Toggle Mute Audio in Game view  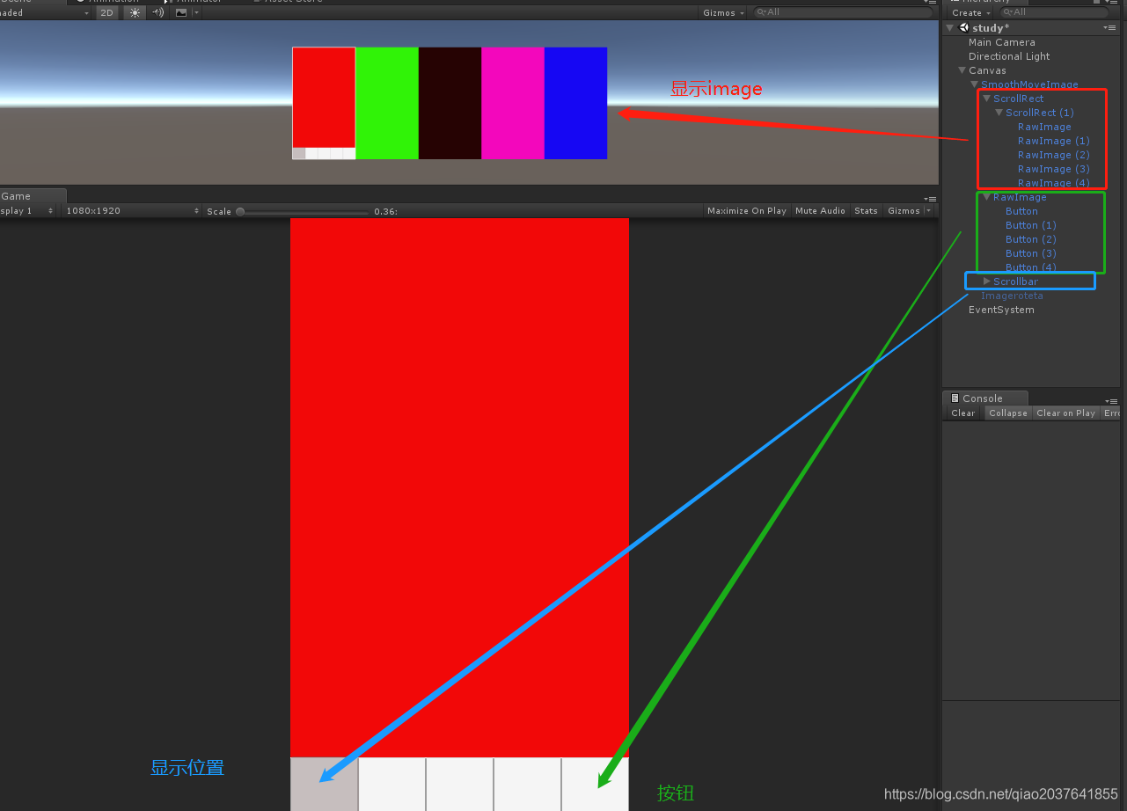pos(820,211)
